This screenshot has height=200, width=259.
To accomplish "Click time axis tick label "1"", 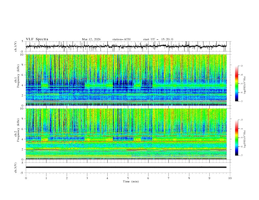I will point(46,178).
